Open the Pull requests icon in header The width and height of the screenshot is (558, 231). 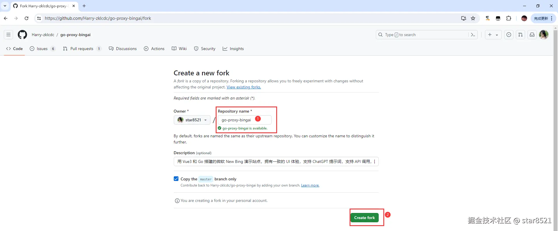coord(520,35)
